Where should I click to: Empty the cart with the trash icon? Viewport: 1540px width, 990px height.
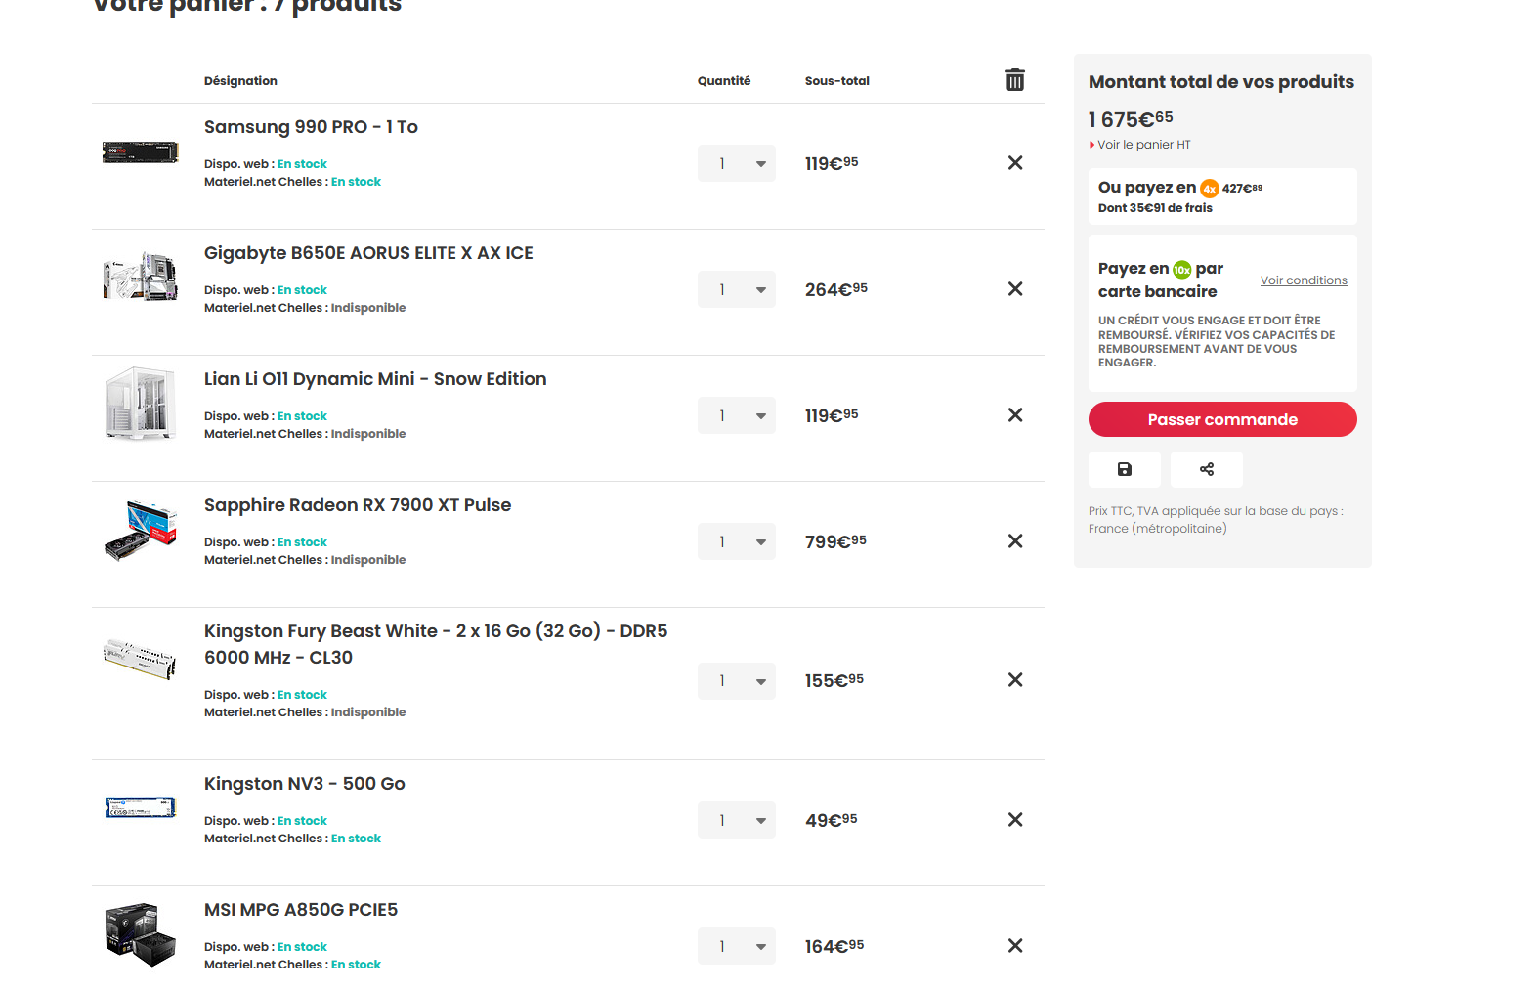[x=1015, y=80]
